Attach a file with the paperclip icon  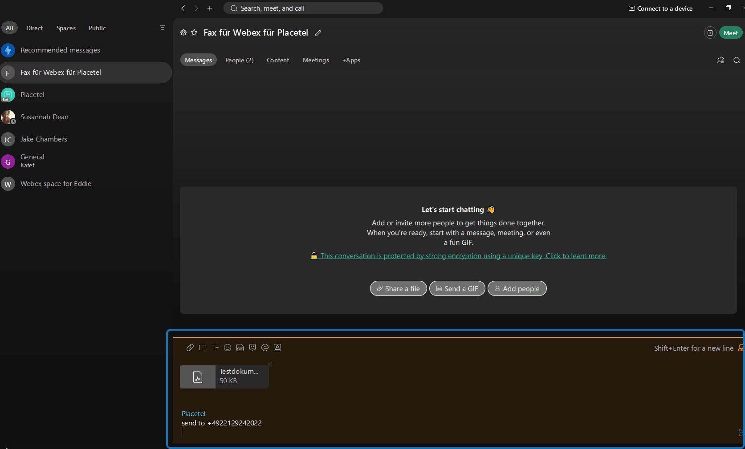pos(190,348)
